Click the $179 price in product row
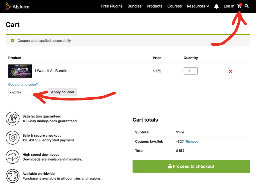The height and width of the screenshot is (187, 256). point(157,71)
